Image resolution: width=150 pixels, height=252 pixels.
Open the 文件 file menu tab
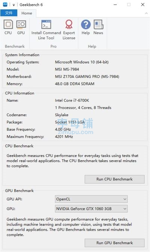[9, 13]
